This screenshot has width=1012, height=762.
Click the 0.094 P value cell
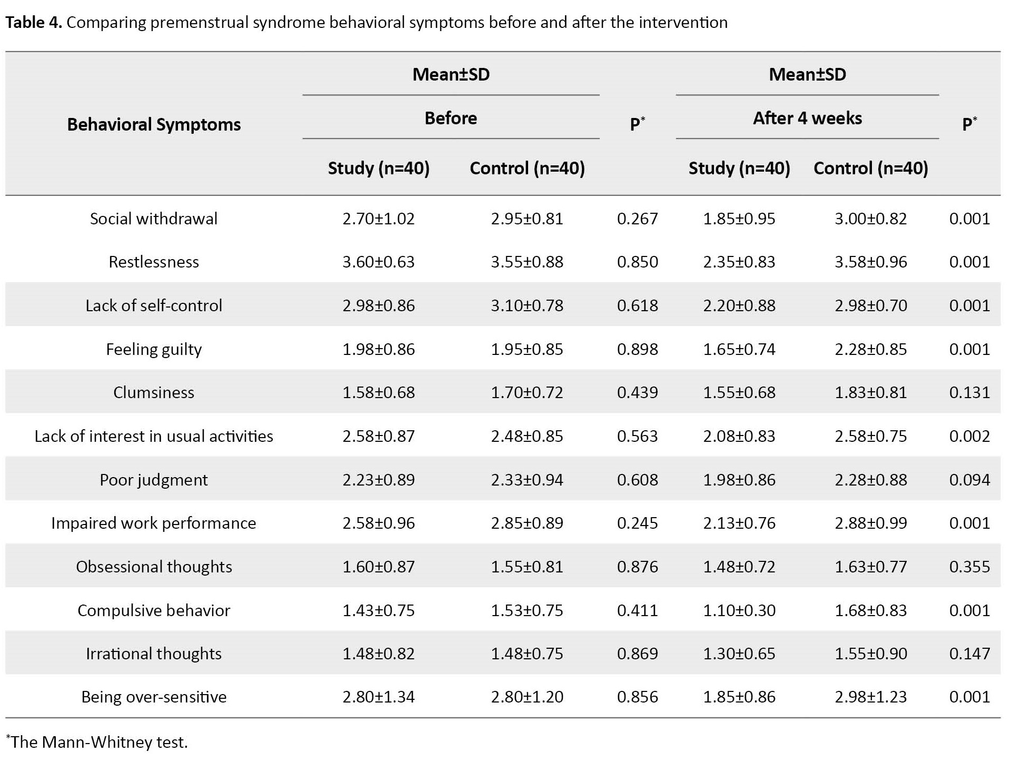[x=969, y=480]
